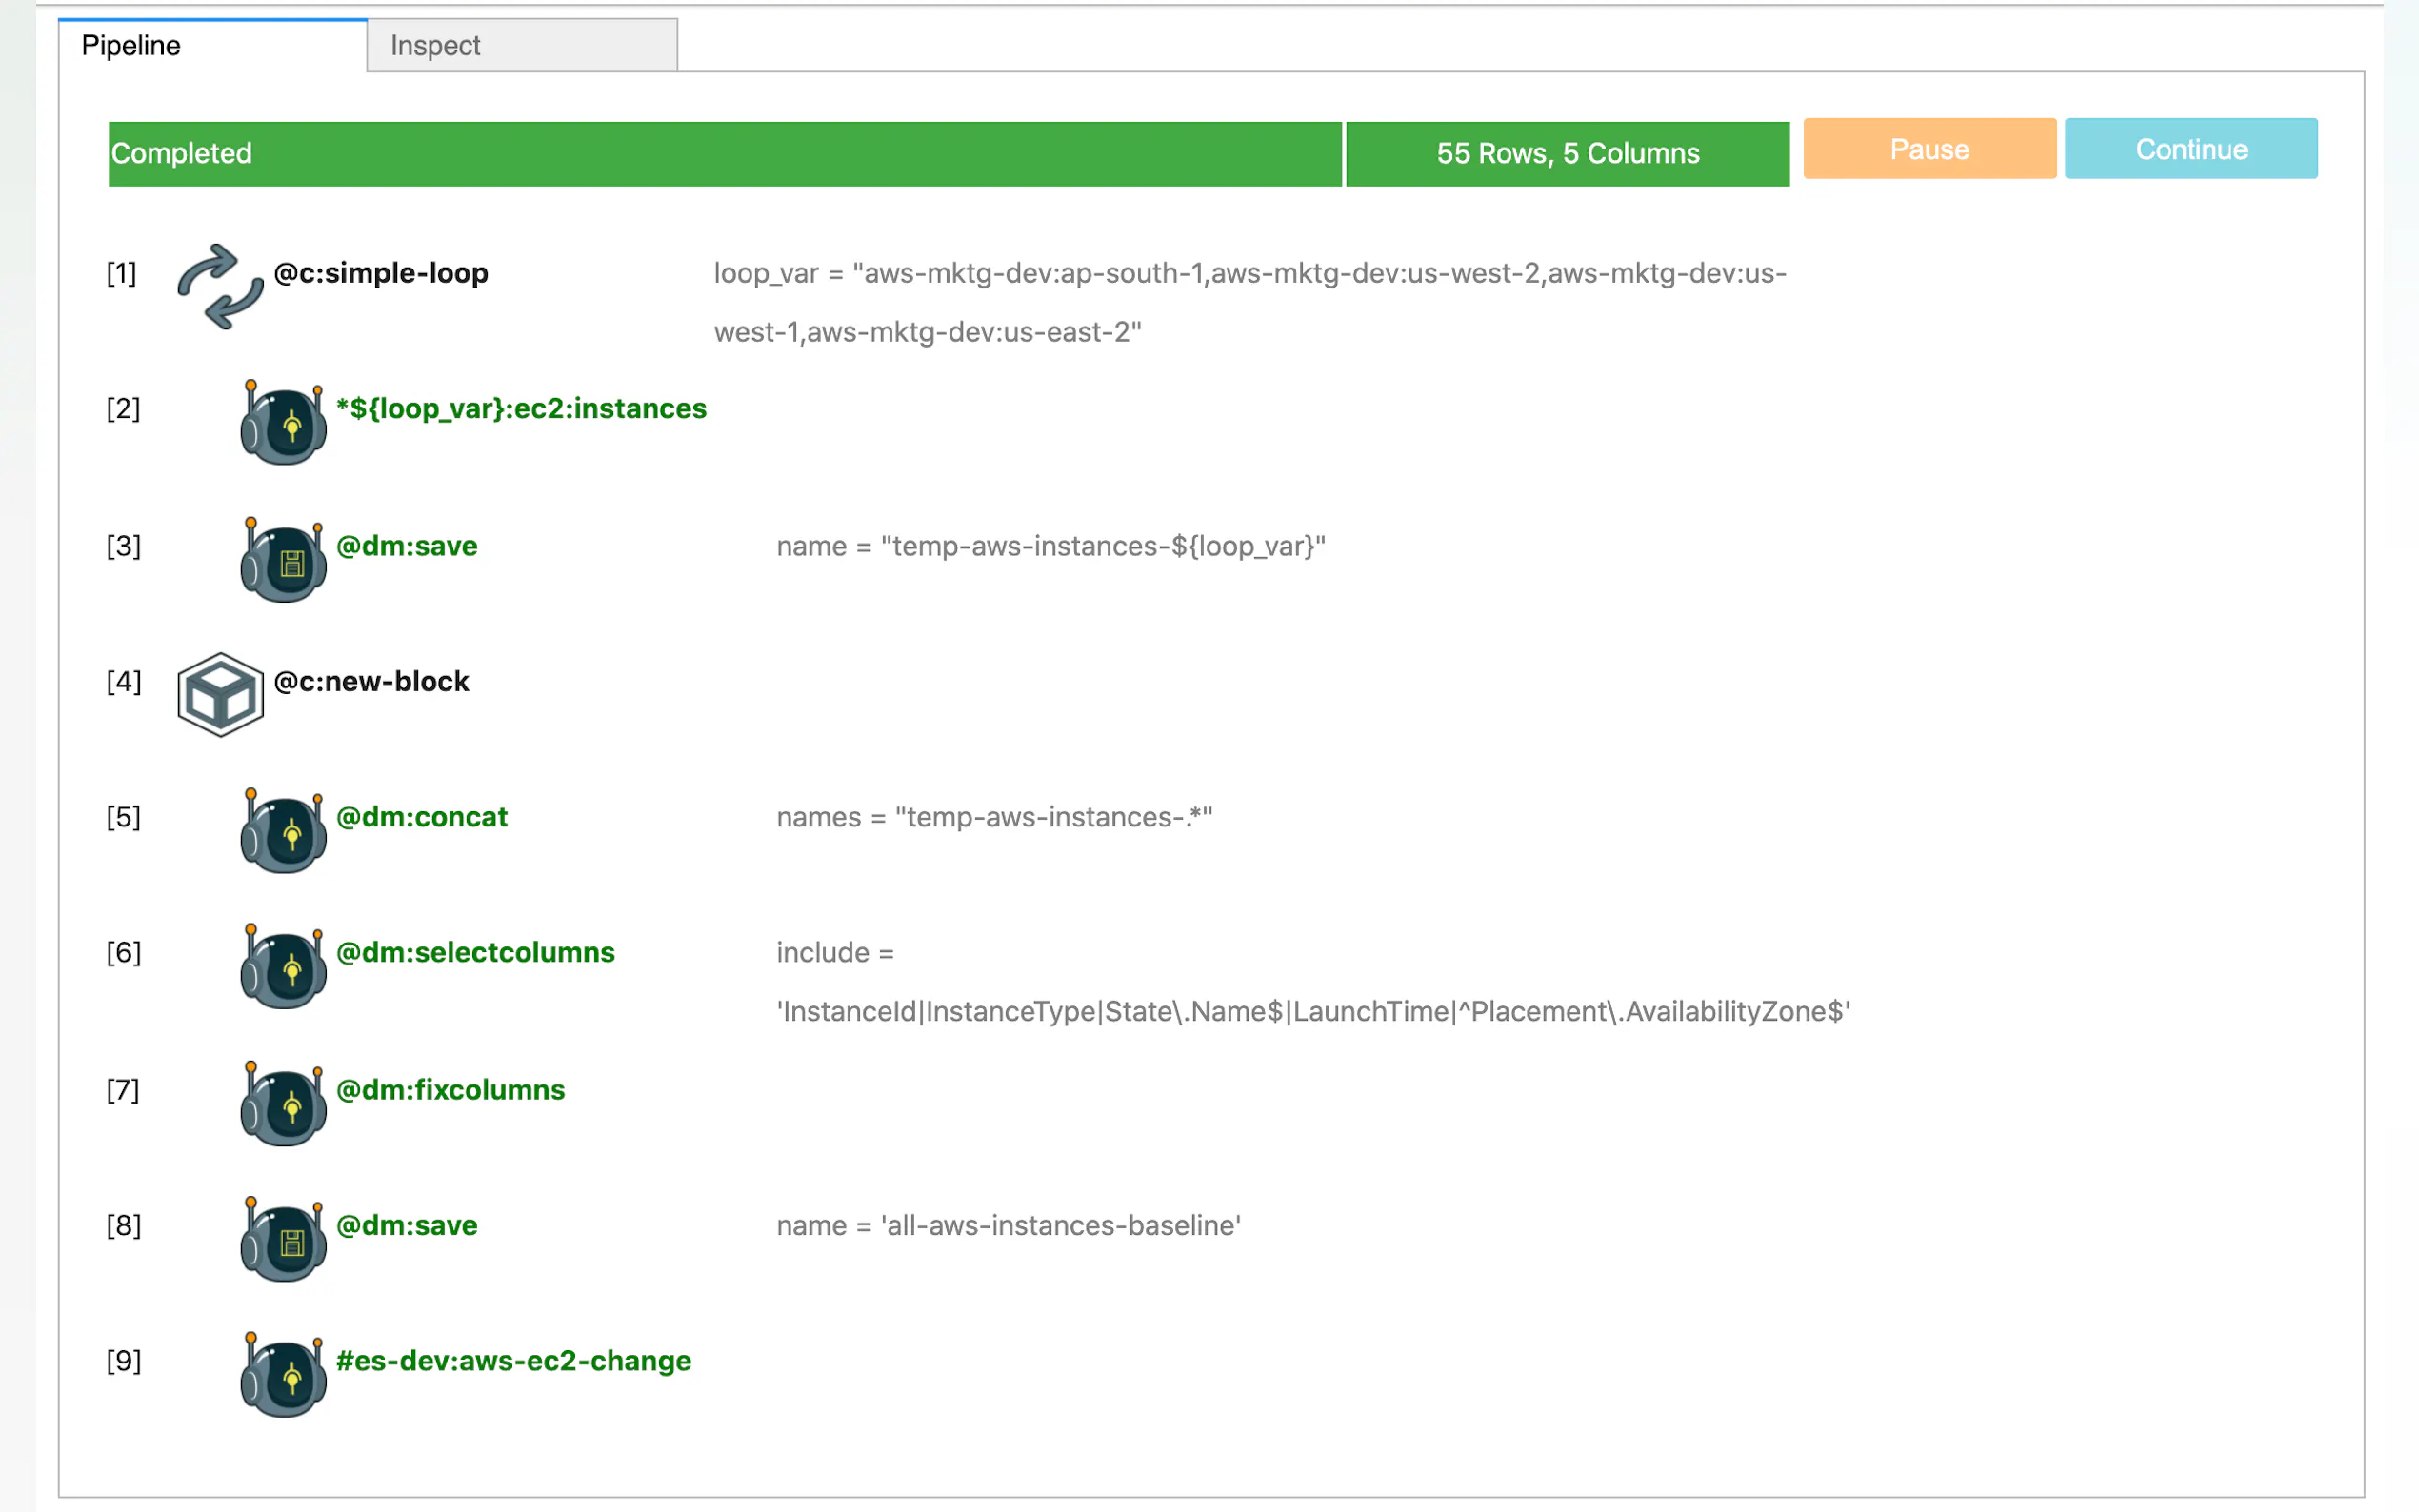The height and width of the screenshot is (1512, 2419).
Task: Click the dm:selectcolumns bot icon
Action: [283, 967]
